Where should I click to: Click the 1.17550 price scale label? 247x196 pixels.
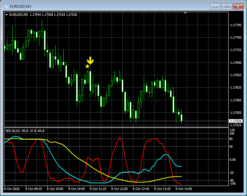(x=236, y=112)
